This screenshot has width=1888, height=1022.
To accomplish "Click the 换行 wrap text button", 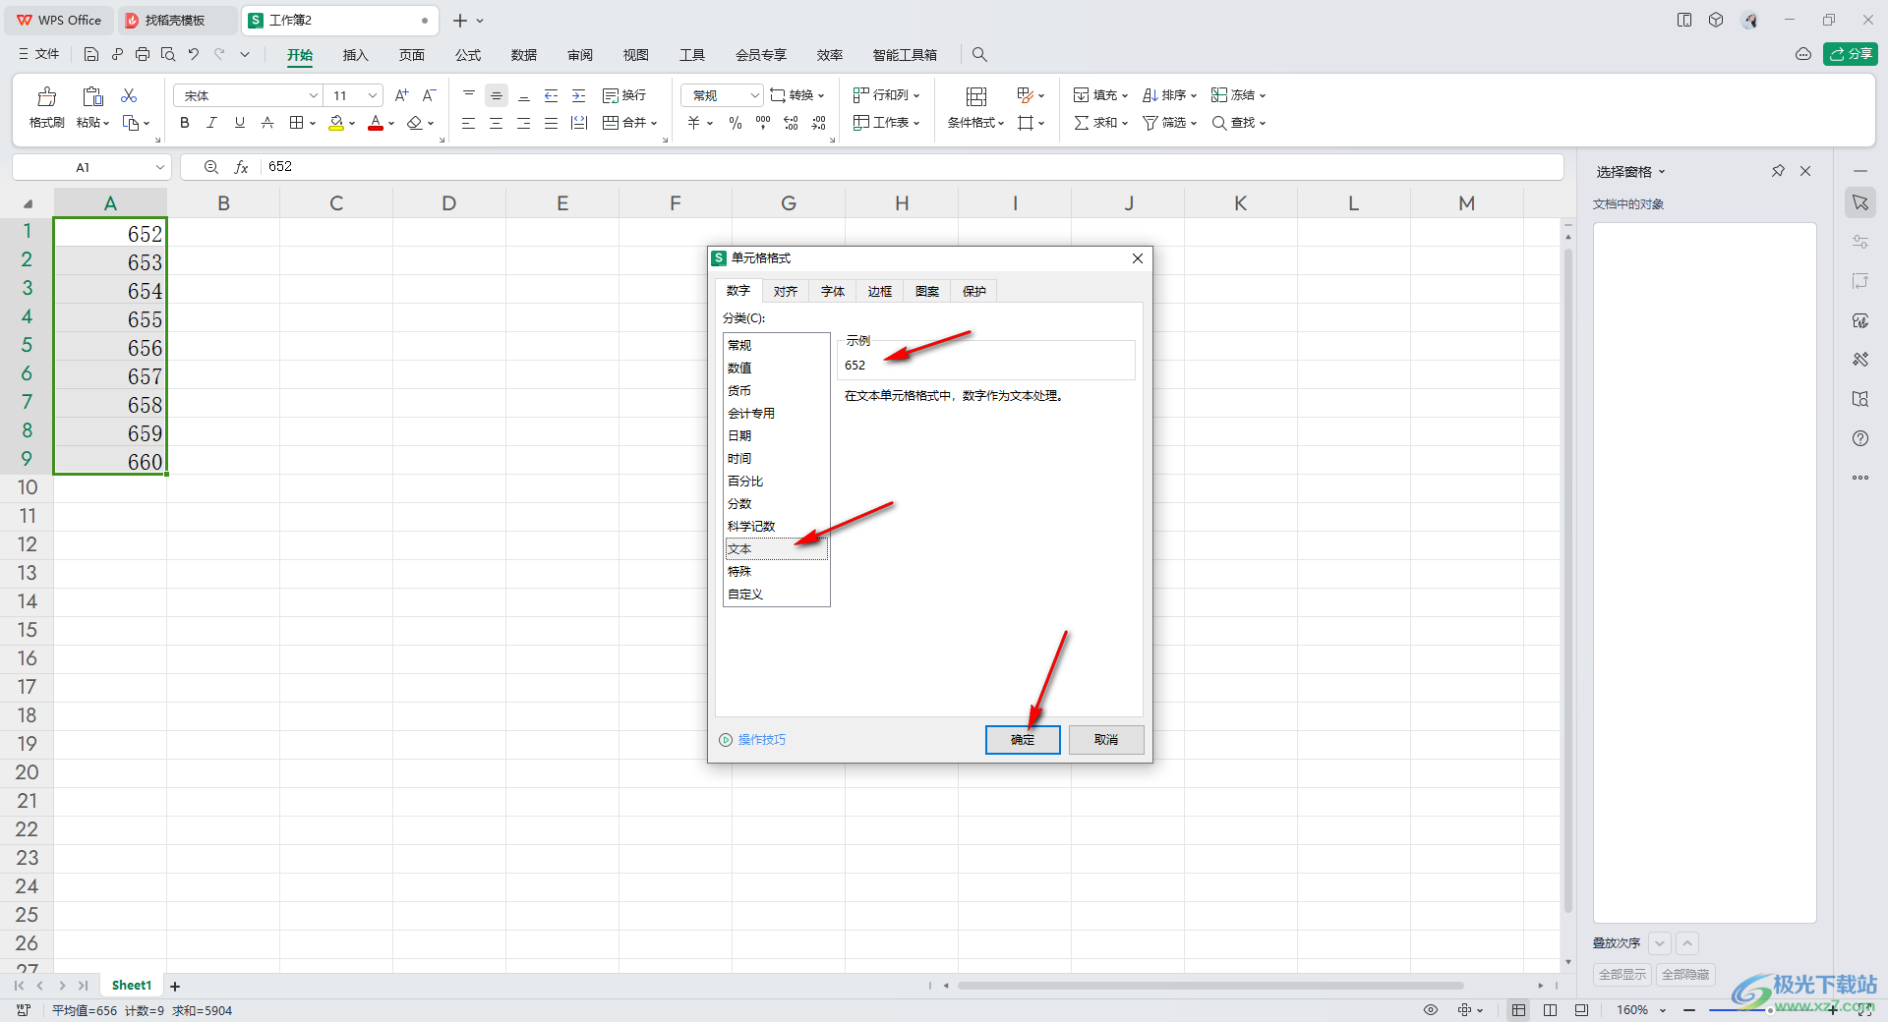I will (624, 95).
